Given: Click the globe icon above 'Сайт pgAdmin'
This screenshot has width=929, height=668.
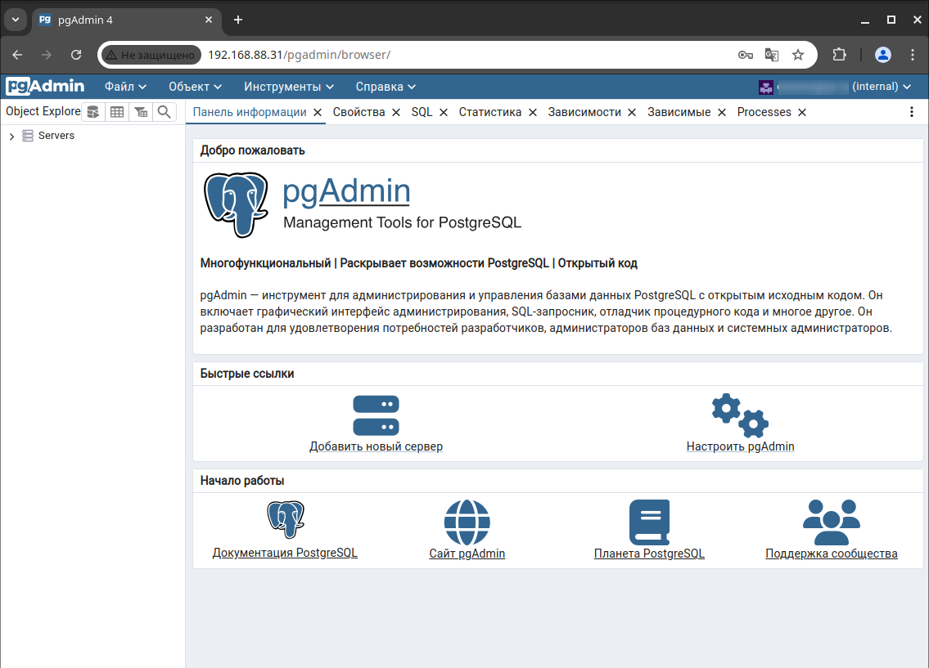Looking at the screenshot, I should (467, 522).
